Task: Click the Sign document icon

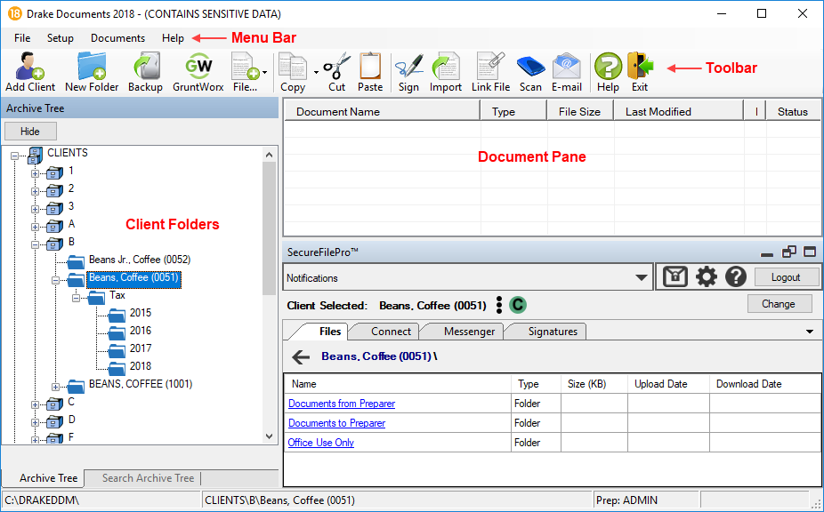Action: click(x=408, y=73)
